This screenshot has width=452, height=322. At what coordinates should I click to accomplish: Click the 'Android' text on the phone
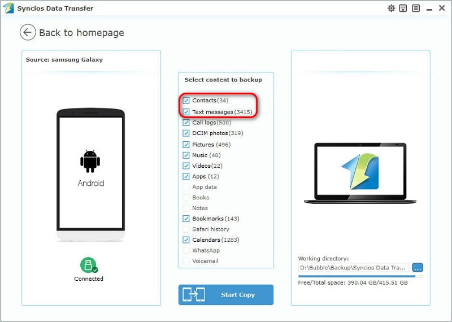[90, 183]
